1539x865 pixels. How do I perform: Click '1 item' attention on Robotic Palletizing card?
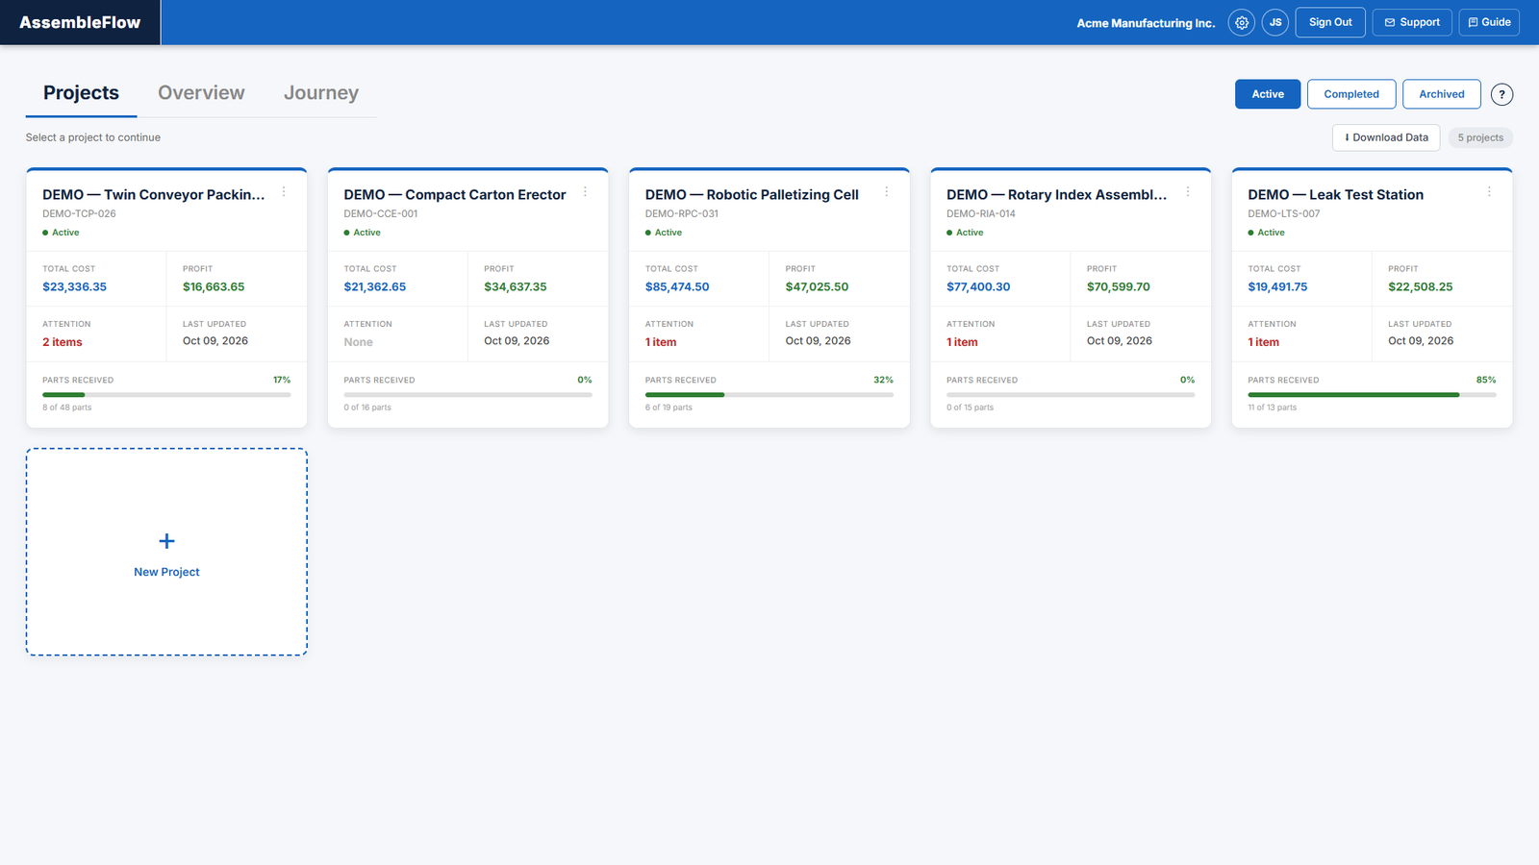point(661,342)
